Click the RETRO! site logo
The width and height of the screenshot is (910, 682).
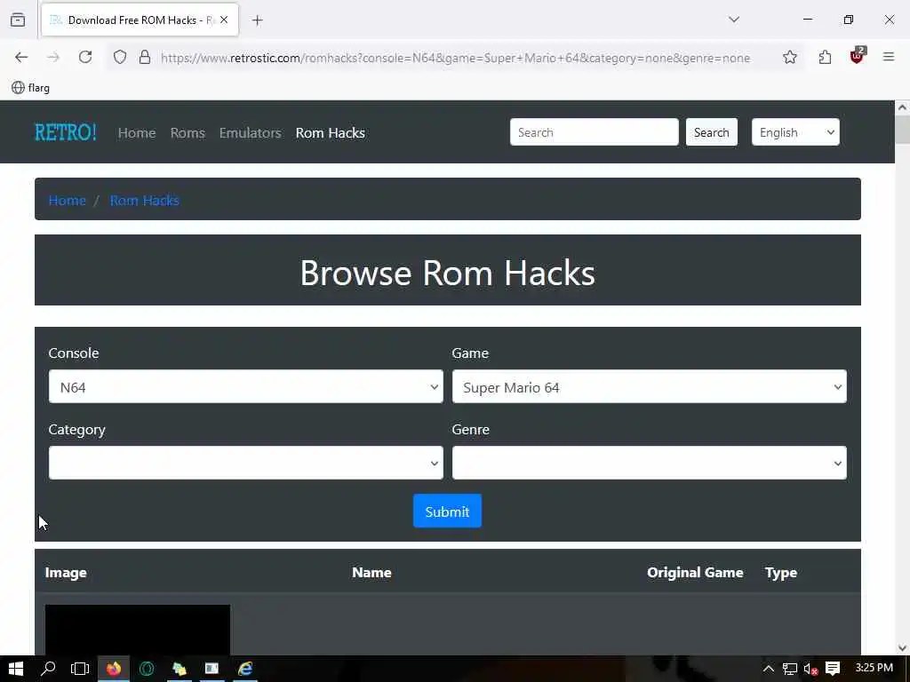(x=66, y=132)
